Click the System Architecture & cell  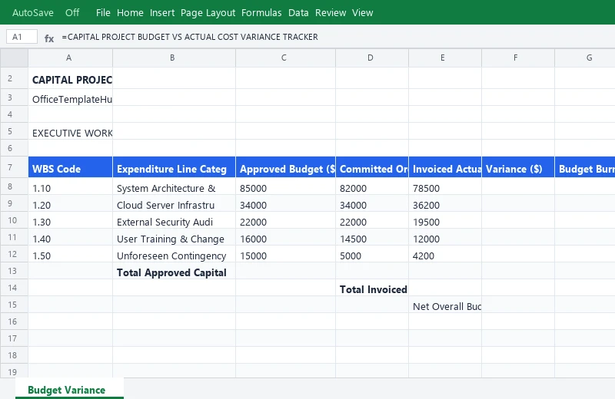tap(175, 186)
